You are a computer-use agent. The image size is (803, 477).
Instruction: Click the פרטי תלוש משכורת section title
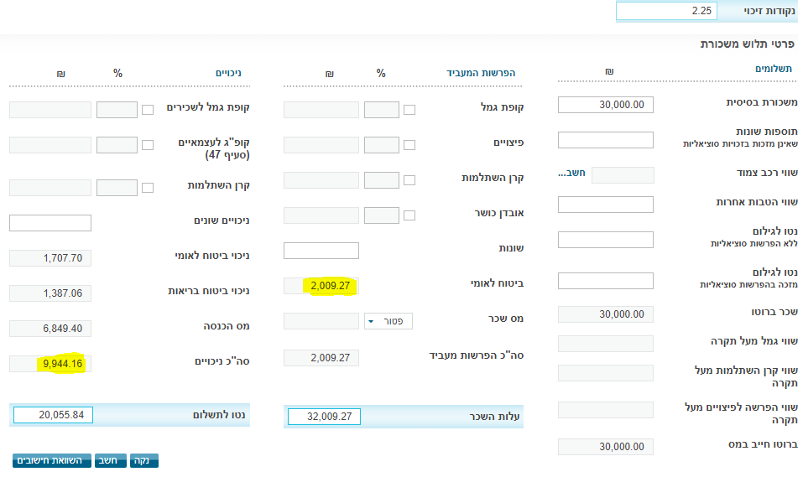click(747, 44)
